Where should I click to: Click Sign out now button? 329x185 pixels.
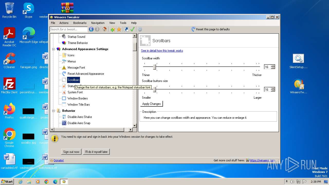[x=71, y=152]
